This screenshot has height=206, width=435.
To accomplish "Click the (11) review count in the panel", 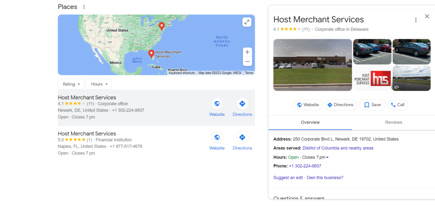I will click(306, 29).
